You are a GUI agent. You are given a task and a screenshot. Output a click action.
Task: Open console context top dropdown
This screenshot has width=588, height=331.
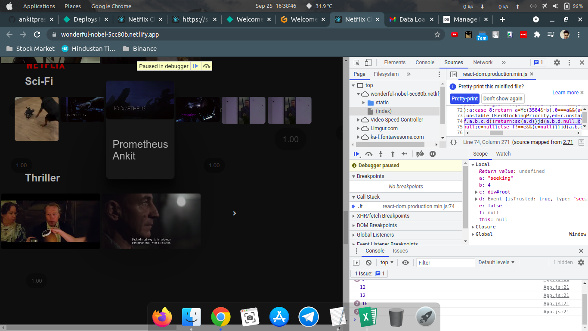pyautogui.click(x=388, y=262)
